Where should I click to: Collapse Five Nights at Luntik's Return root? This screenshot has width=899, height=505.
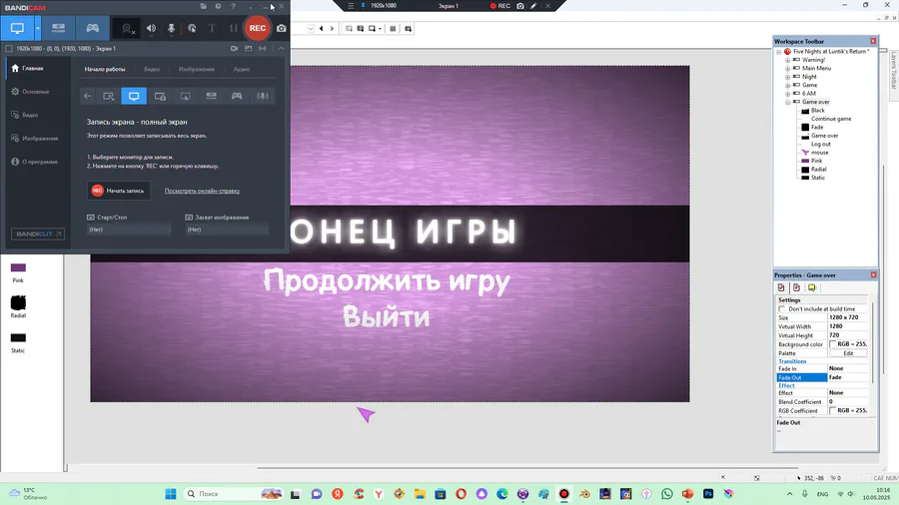click(x=779, y=52)
